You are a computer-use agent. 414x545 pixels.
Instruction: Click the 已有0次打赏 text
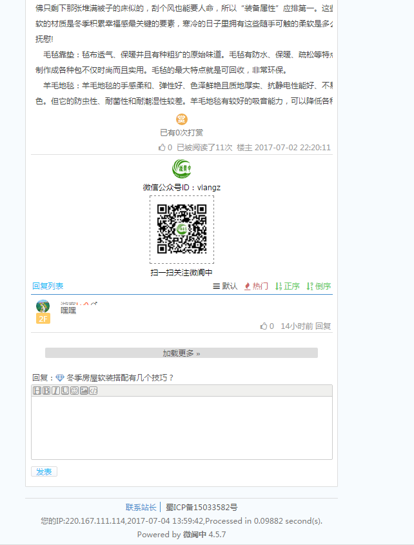[x=181, y=133]
